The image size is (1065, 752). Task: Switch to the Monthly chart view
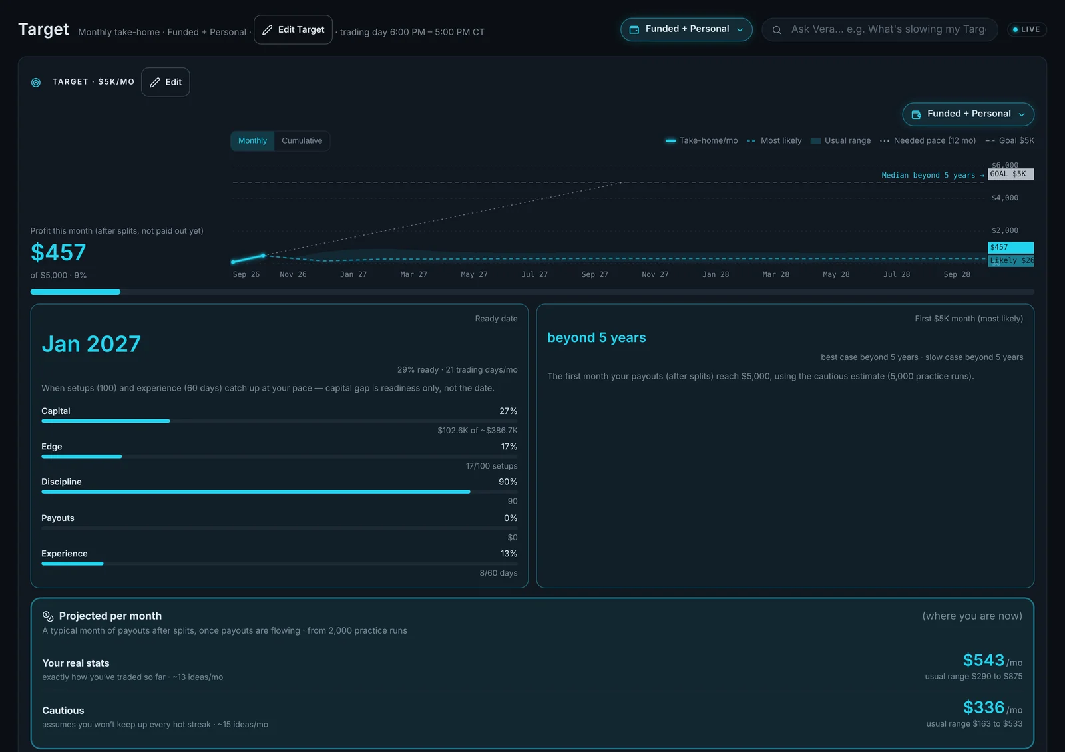[x=252, y=141]
